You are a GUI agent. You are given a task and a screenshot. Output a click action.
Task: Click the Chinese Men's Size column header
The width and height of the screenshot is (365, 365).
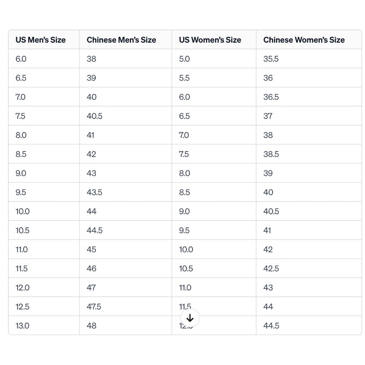(x=121, y=40)
